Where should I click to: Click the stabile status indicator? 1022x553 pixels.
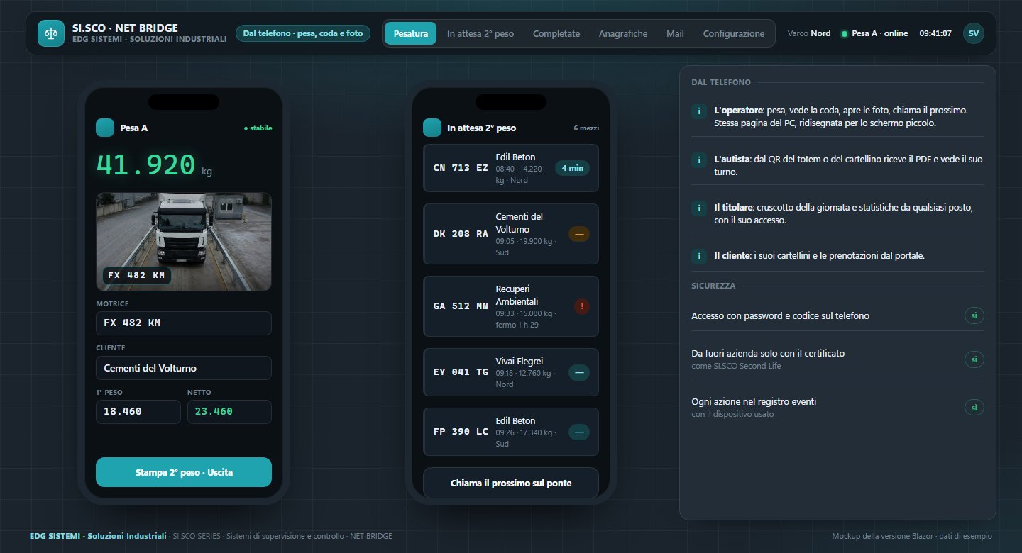click(258, 128)
